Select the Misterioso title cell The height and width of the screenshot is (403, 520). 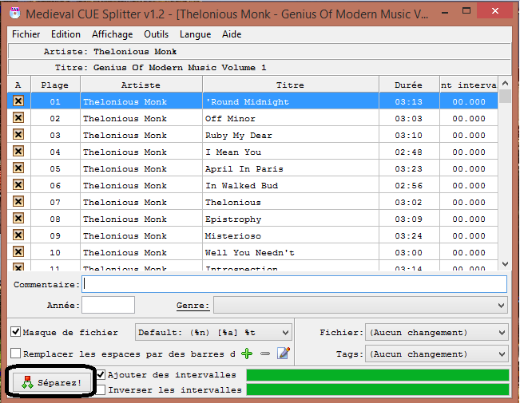(x=291, y=235)
